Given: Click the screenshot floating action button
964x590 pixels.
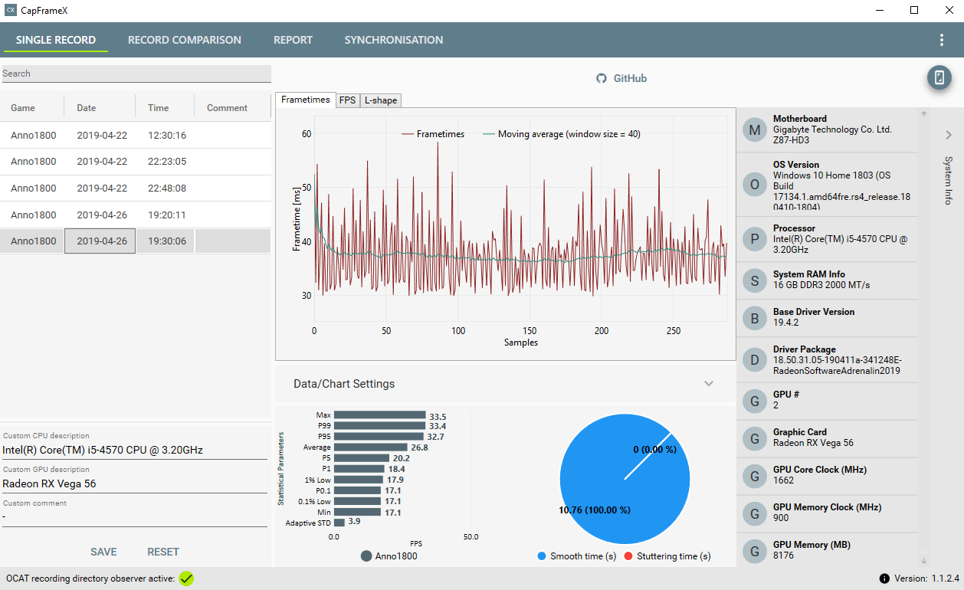Looking at the screenshot, I should click(x=939, y=77).
